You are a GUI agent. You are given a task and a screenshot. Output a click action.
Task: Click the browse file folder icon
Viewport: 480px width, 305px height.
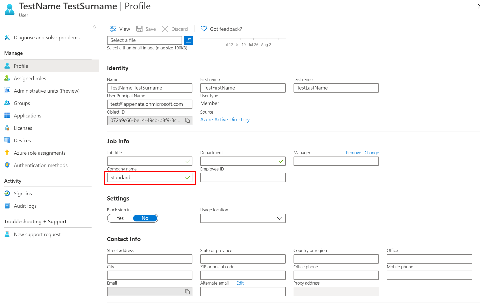[189, 40]
